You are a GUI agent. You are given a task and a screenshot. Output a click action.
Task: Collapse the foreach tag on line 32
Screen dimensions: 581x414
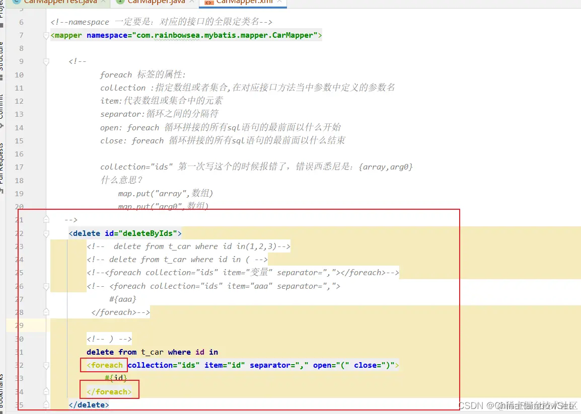(x=46, y=366)
